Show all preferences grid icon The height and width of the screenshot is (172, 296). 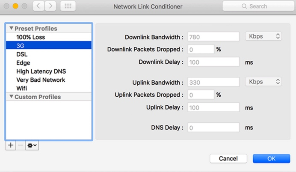(x=68, y=6)
